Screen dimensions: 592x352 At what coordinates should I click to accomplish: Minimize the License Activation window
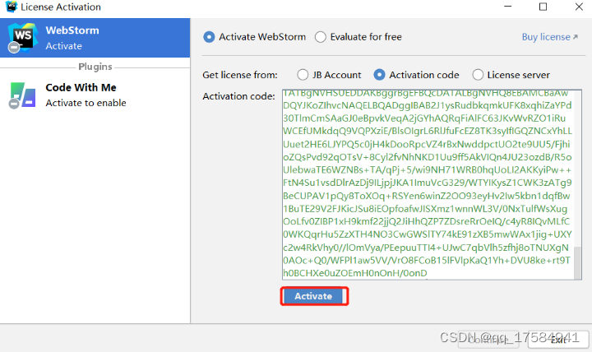tap(508, 7)
